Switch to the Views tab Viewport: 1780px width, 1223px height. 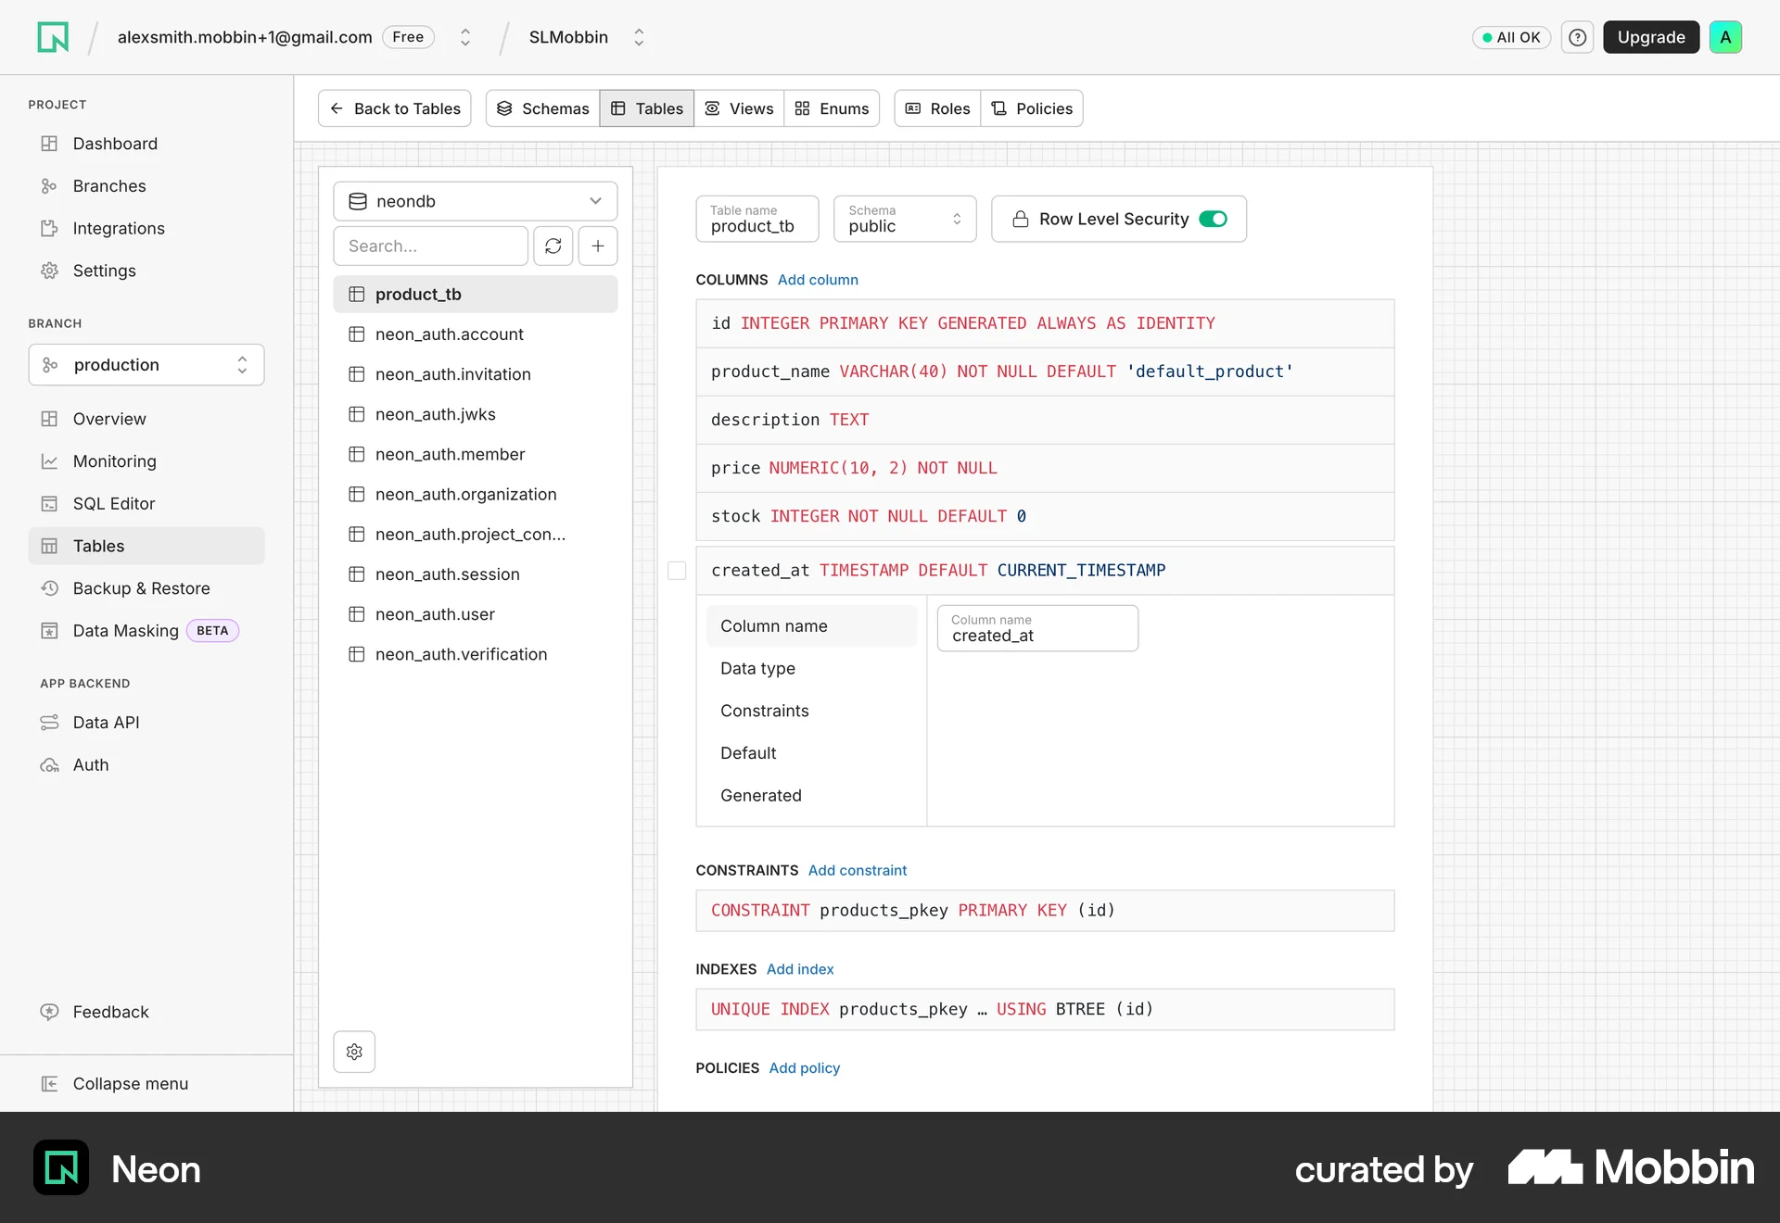coord(739,108)
